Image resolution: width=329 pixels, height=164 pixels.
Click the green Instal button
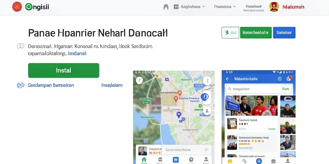64,70
